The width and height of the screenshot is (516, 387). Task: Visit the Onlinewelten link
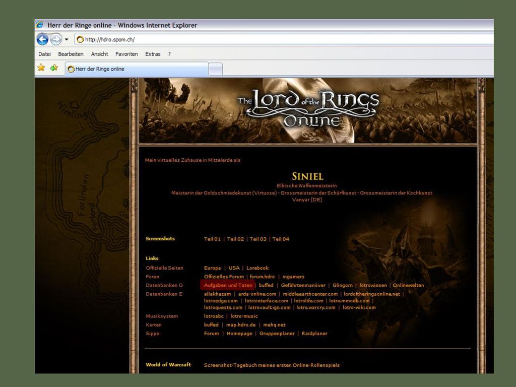(x=408, y=285)
